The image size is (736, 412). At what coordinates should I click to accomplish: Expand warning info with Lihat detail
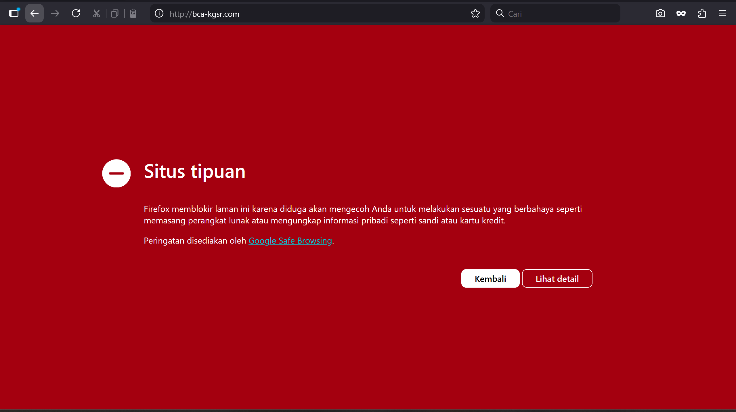557,278
